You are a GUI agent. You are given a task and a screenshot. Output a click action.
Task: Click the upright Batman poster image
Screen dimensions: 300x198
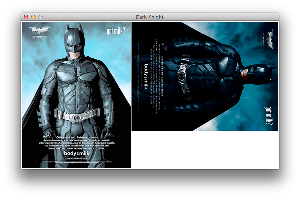point(77,95)
